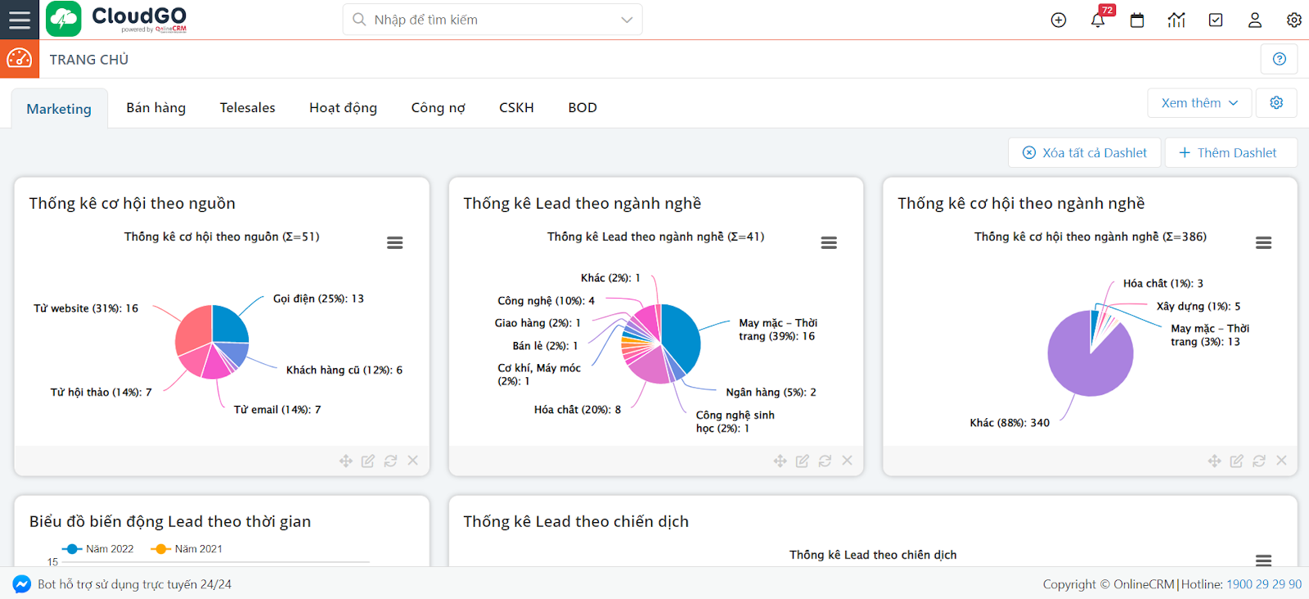This screenshot has height=599, width=1309.
Task: Switch to the Telesales tab
Action: 247,108
